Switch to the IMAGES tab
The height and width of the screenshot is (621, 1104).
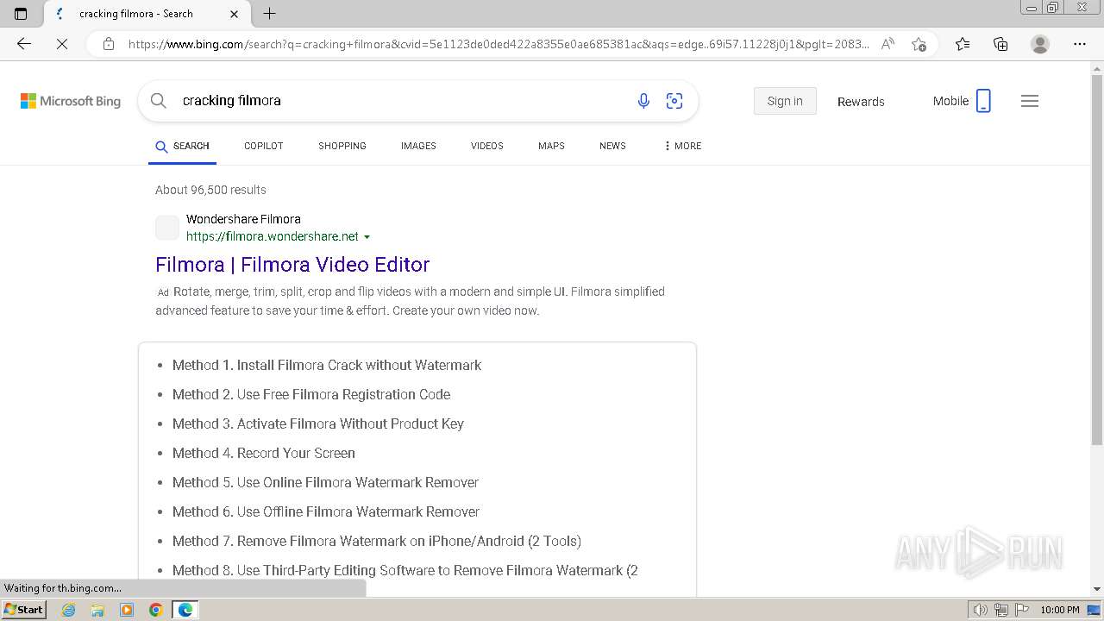[418, 146]
